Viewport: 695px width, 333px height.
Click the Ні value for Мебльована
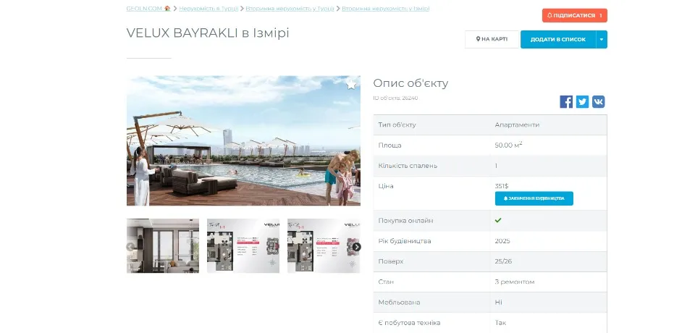[498, 303]
